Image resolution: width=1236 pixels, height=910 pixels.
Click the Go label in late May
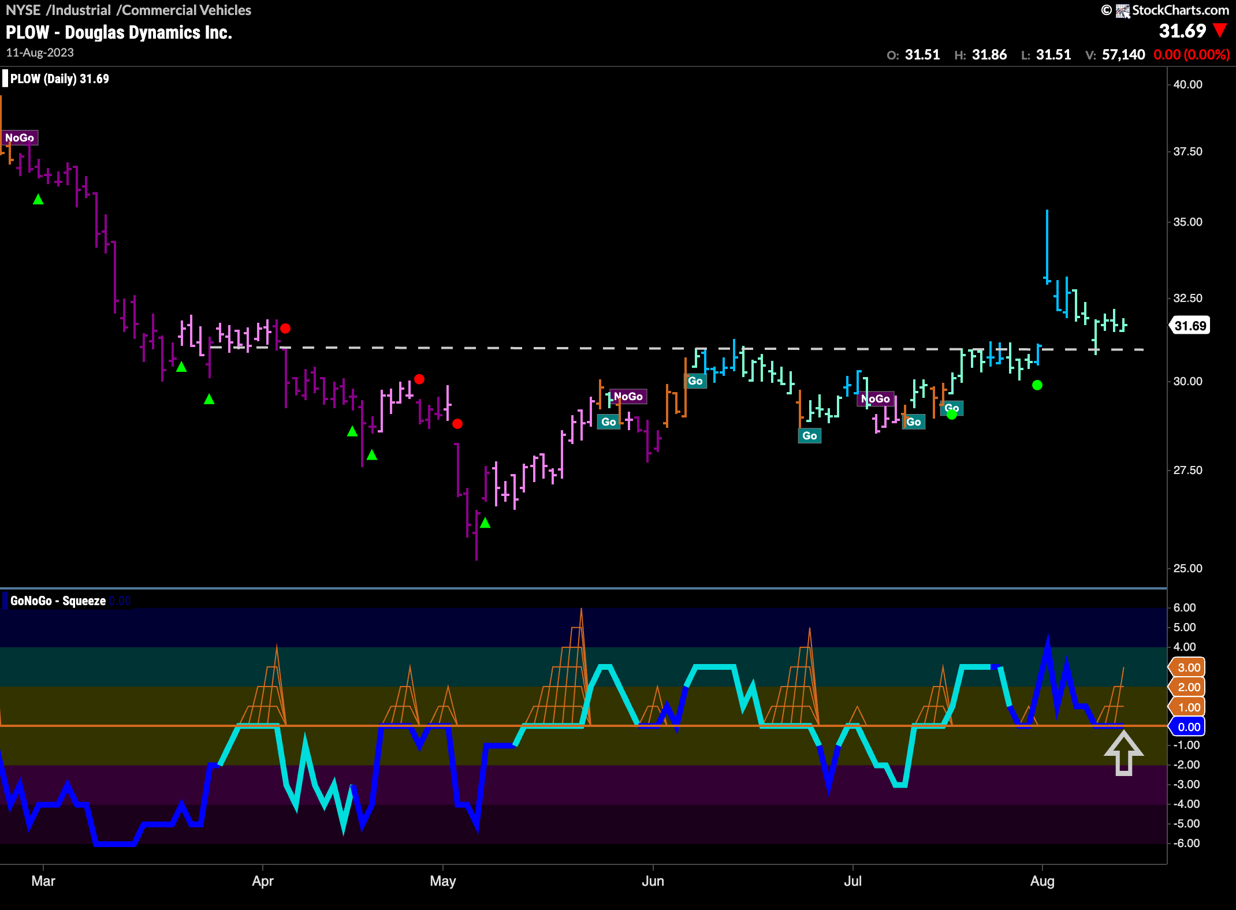[609, 422]
